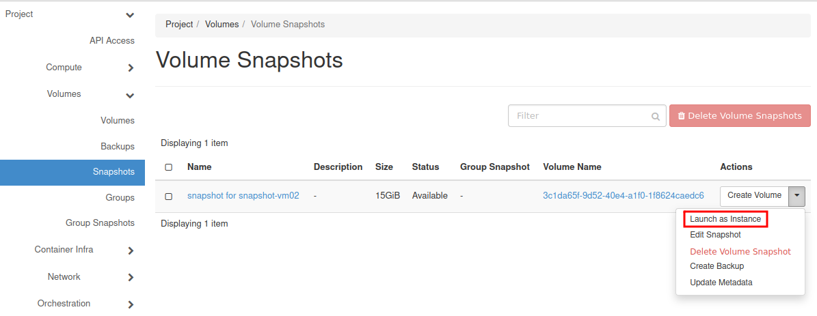Toggle the select-all checkbox in table header

point(169,167)
